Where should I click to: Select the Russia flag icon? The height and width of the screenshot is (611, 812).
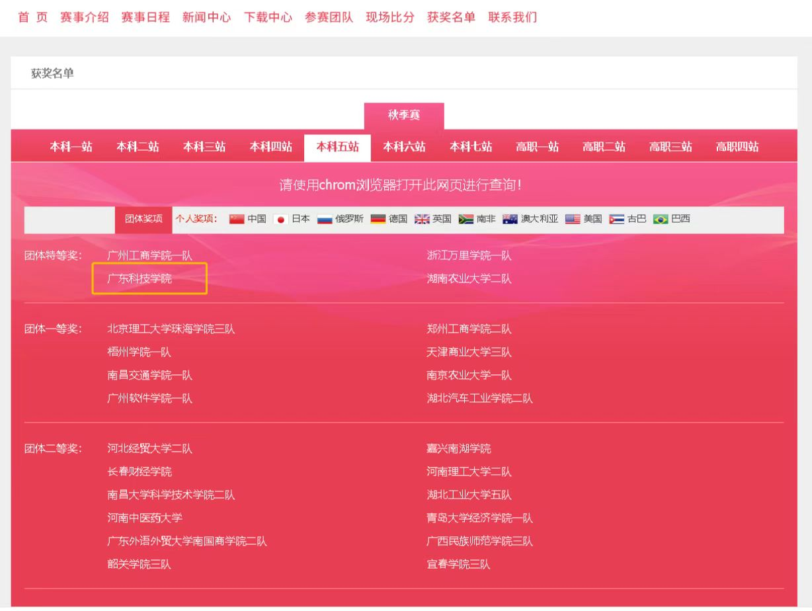pyautogui.click(x=325, y=220)
